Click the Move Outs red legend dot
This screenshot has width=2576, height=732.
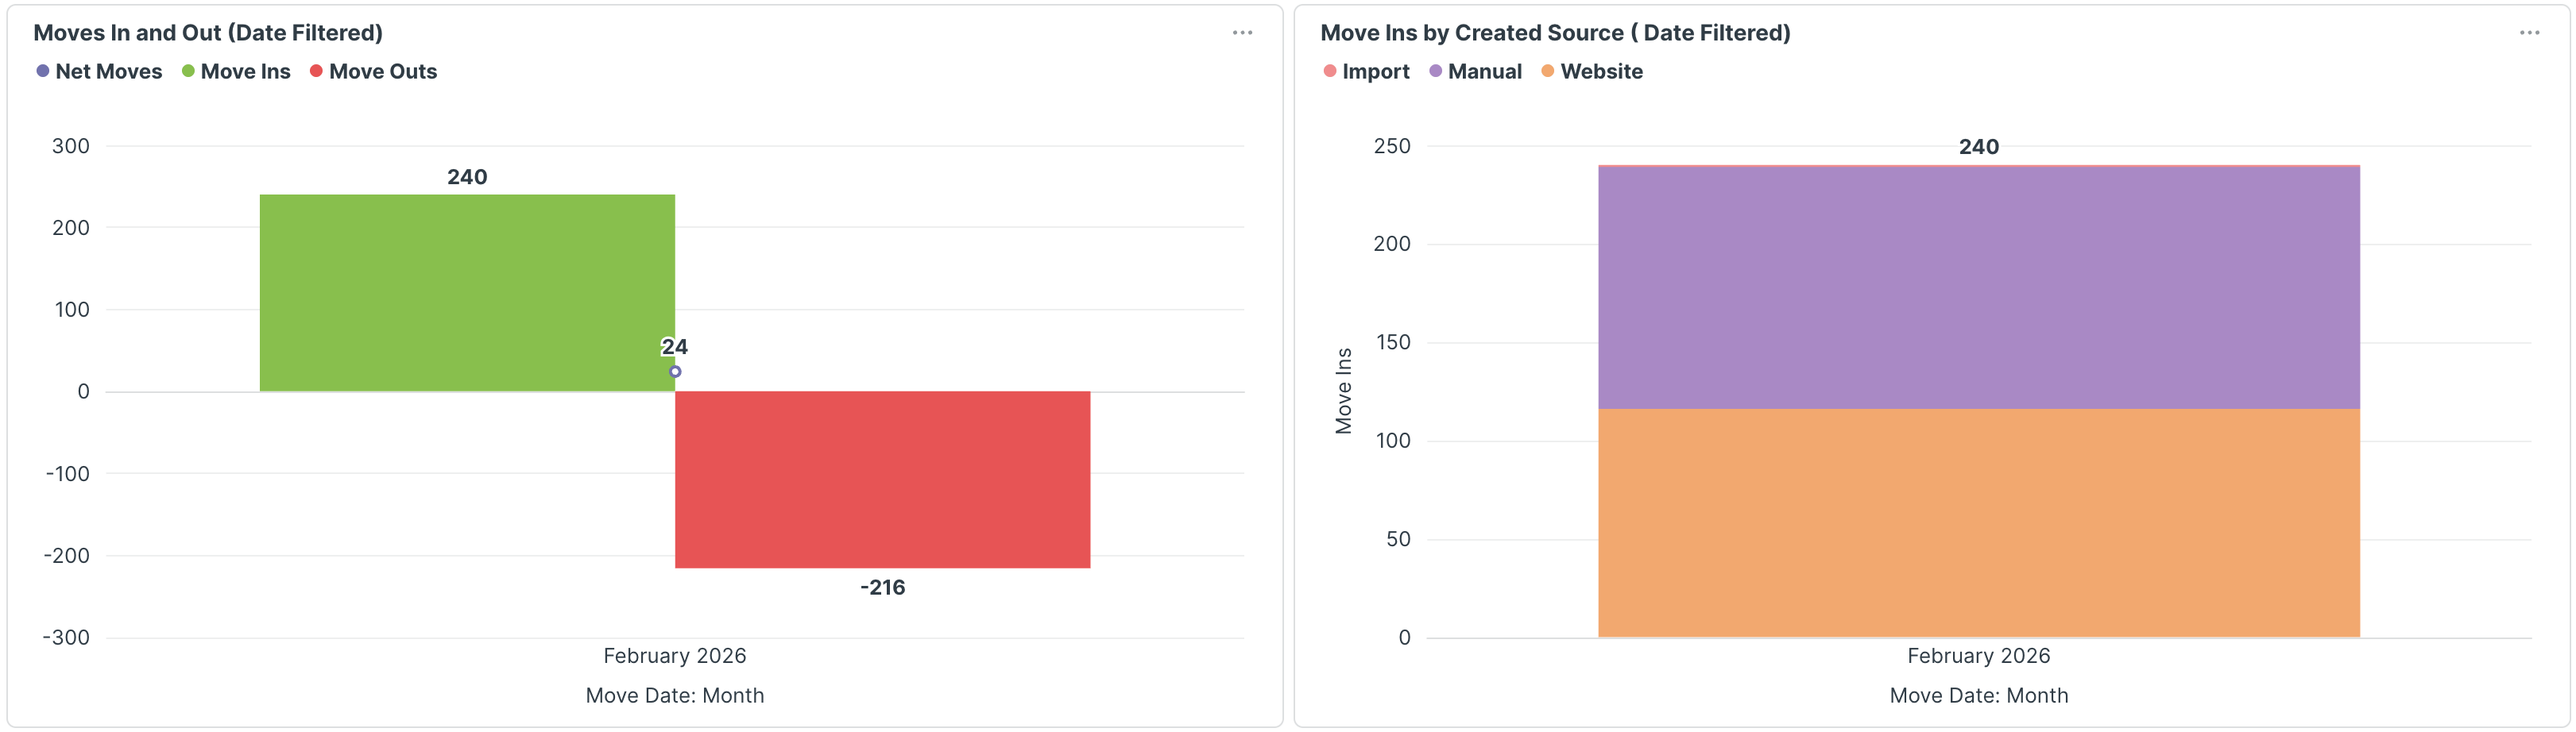point(316,72)
